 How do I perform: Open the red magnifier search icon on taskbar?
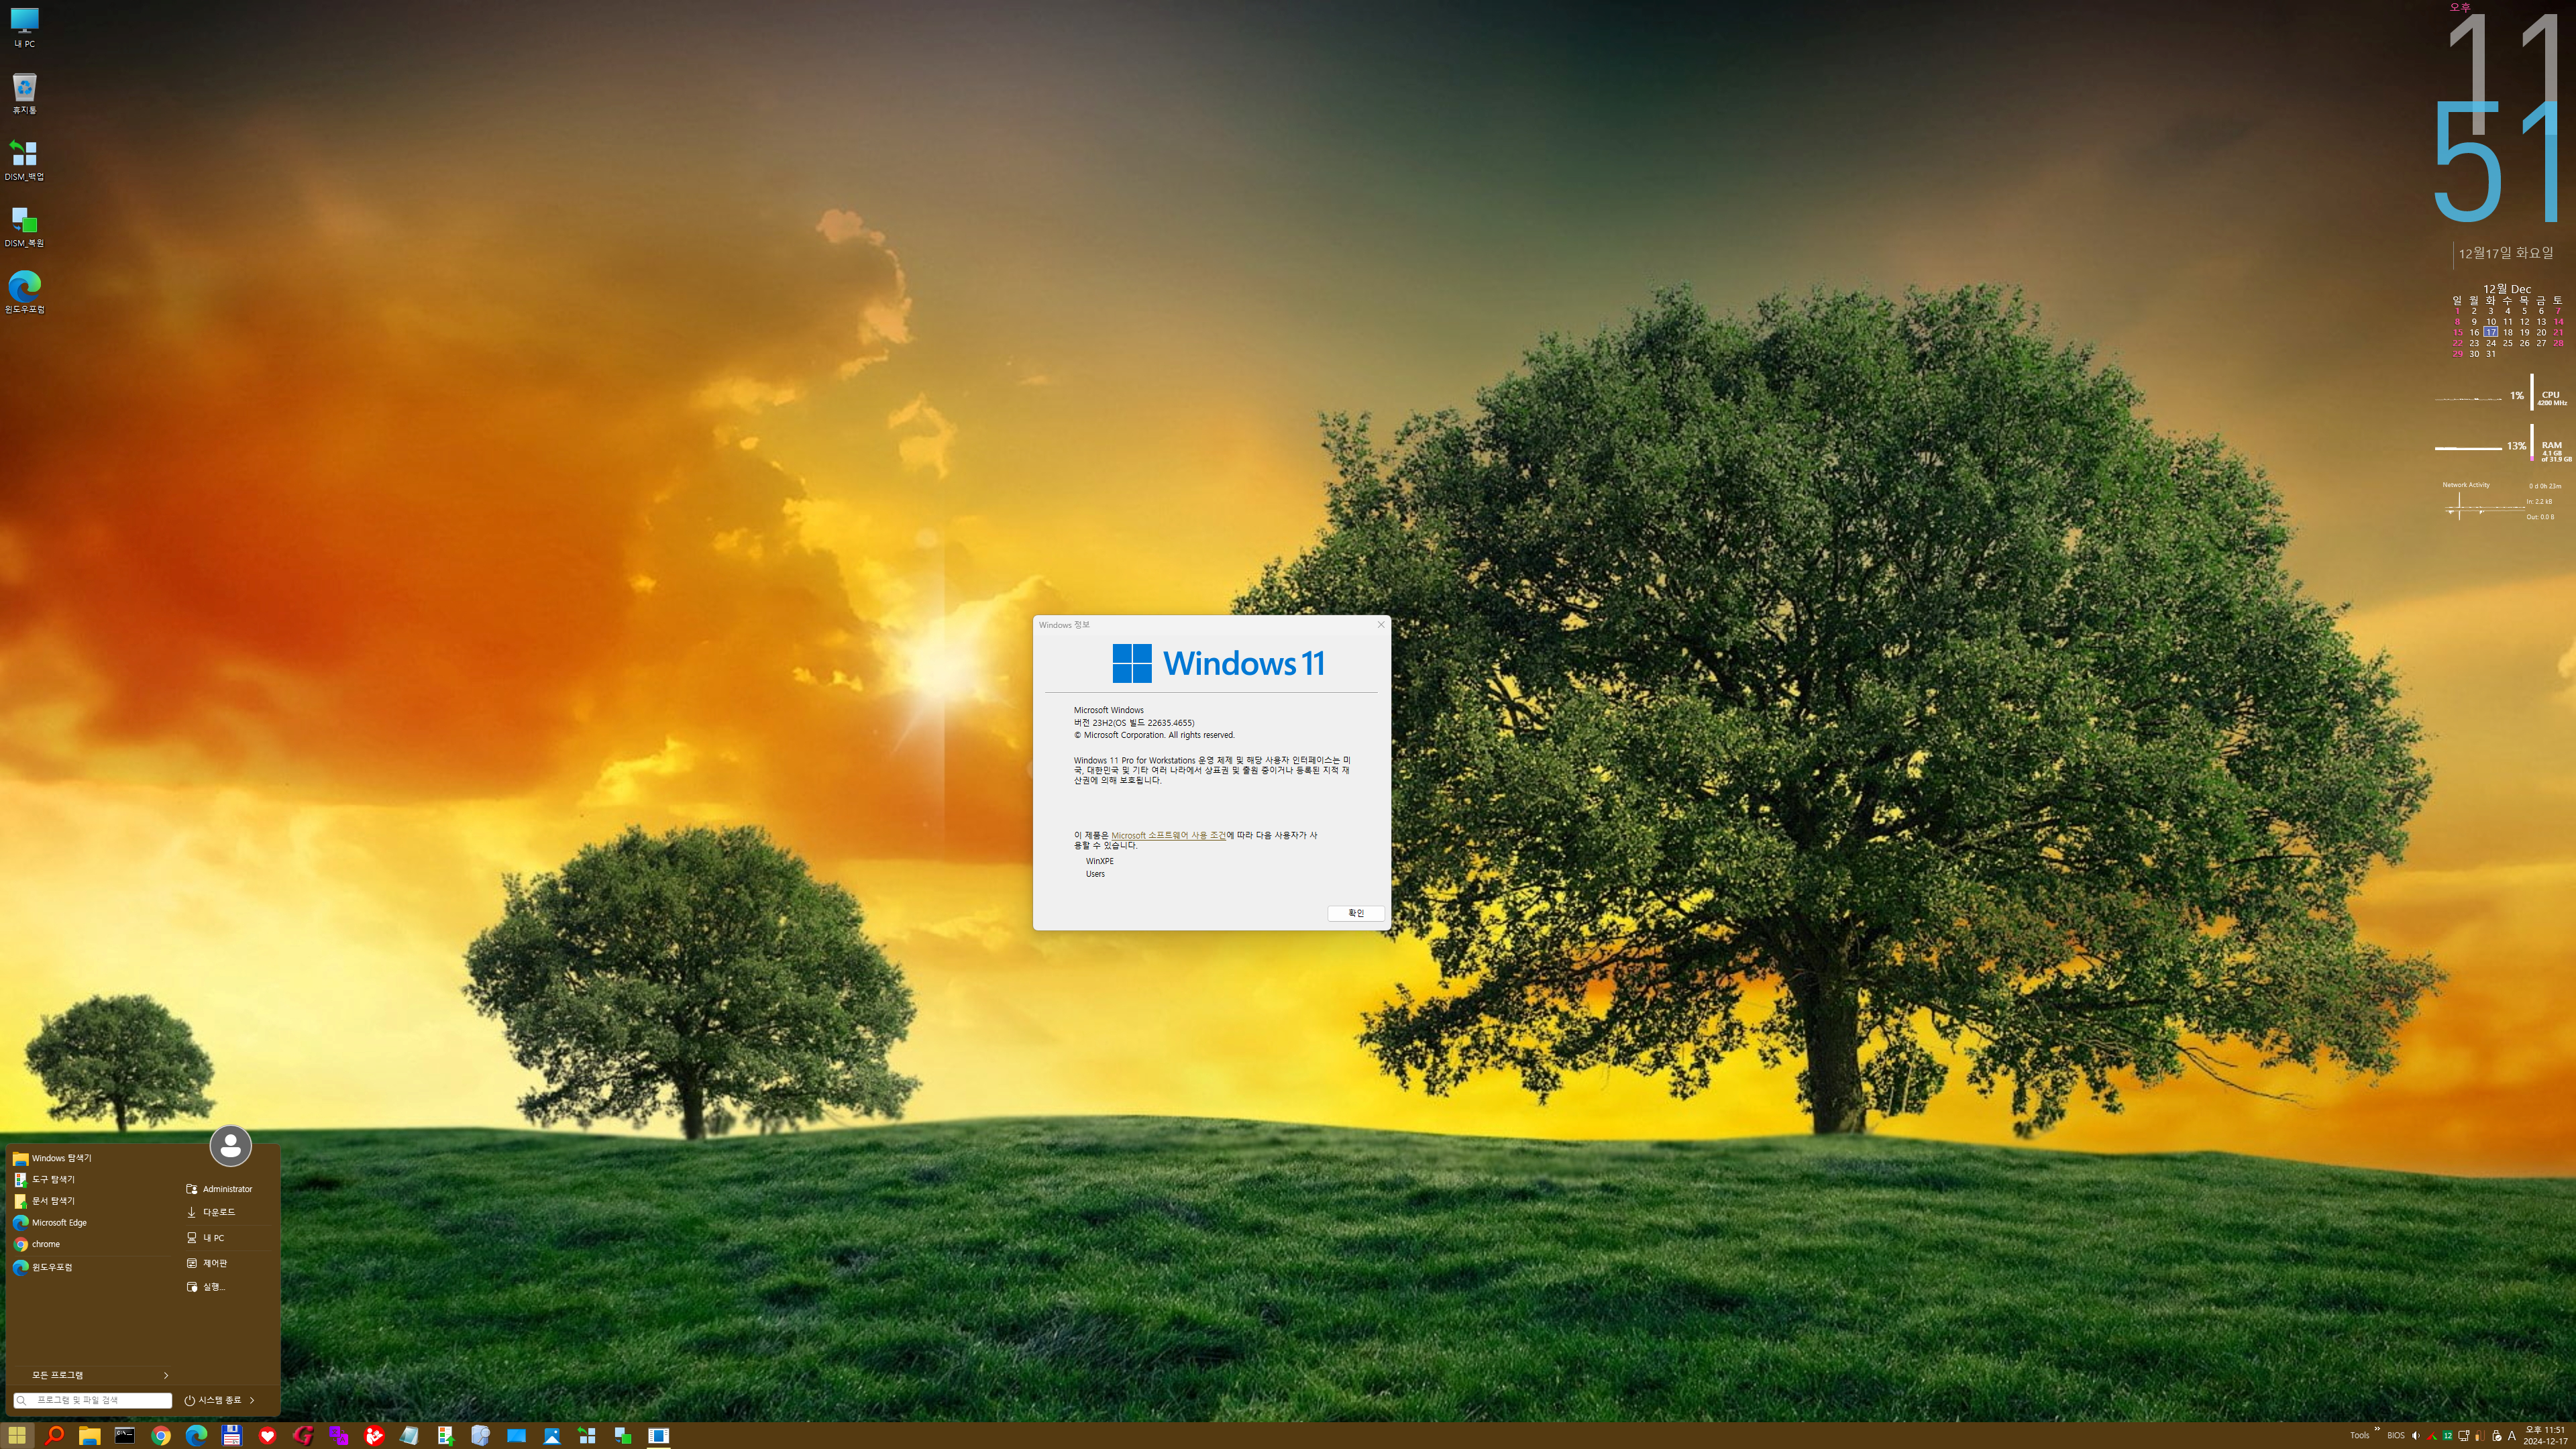tap(54, 1435)
